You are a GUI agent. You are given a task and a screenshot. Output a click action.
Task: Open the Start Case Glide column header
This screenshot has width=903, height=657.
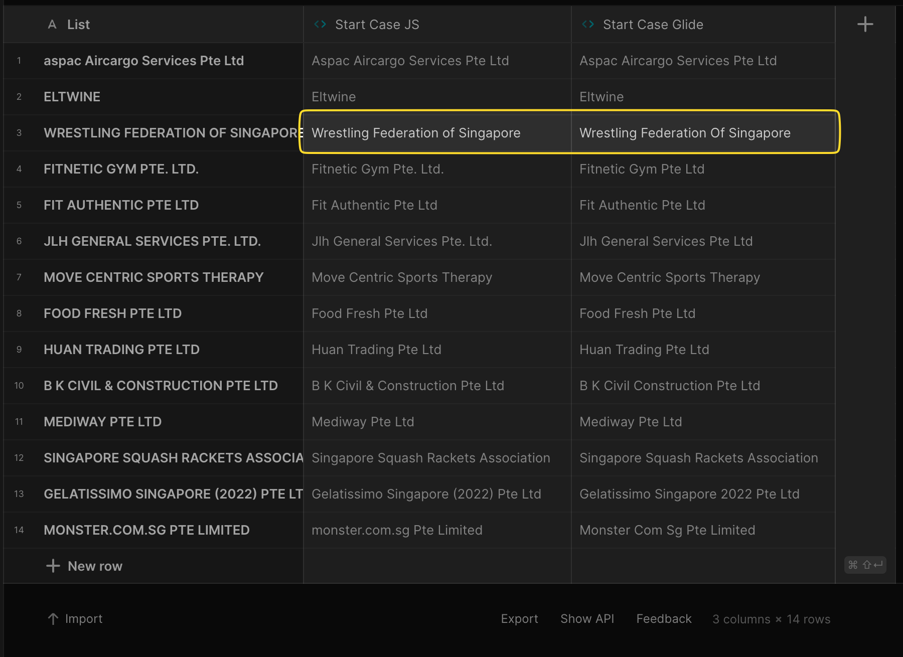(703, 24)
